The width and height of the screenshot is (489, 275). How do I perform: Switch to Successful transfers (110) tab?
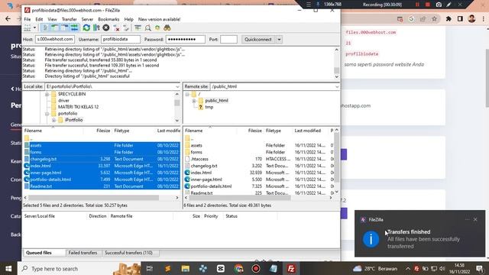(128, 253)
